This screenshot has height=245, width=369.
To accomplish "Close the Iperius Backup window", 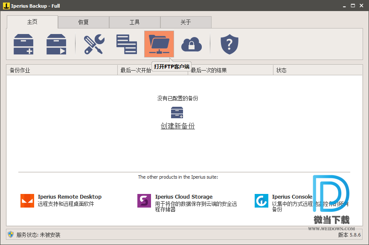I will pyautogui.click(x=361, y=6).
